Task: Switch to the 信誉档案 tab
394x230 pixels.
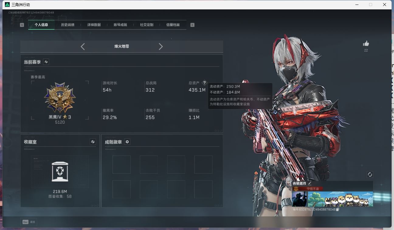Action: coord(173,25)
